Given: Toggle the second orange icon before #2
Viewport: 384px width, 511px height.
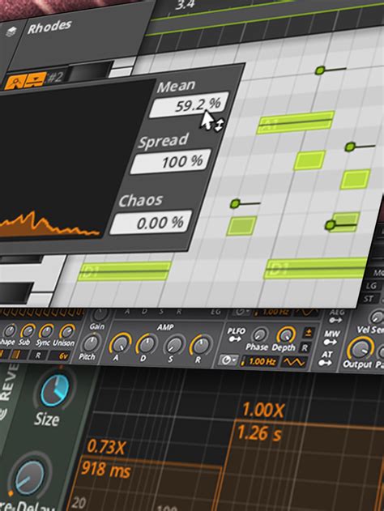Looking at the screenshot, I should tap(36, 79).
